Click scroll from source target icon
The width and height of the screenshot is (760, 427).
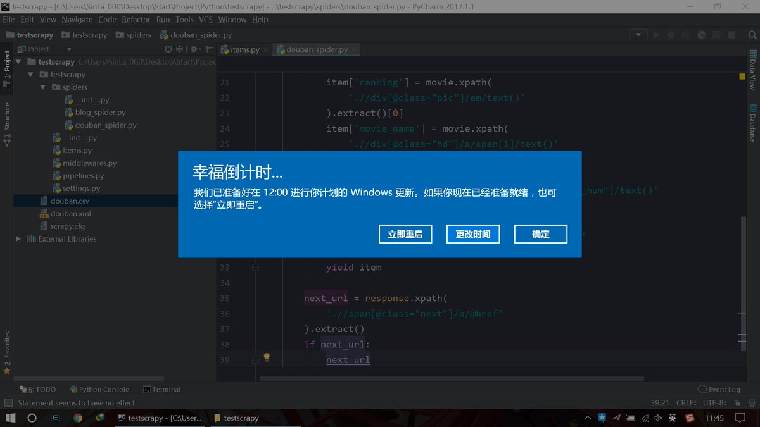pyautogui.click(x=168, y=49)
